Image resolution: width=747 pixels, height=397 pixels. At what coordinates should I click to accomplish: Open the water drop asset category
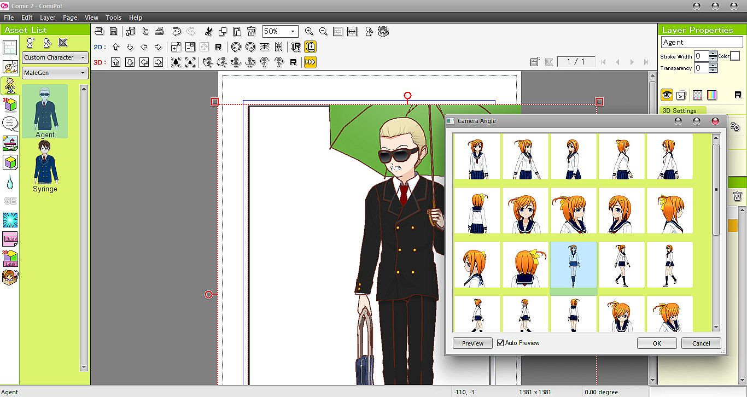(x=10, y=182)
